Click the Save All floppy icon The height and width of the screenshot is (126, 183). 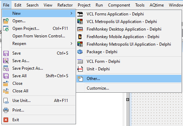[6, 76]
